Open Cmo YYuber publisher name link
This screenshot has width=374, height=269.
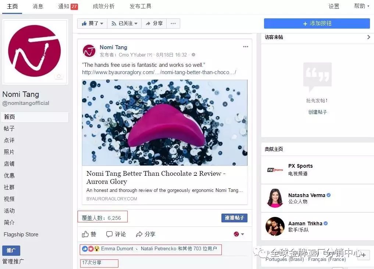click(132, 55)
